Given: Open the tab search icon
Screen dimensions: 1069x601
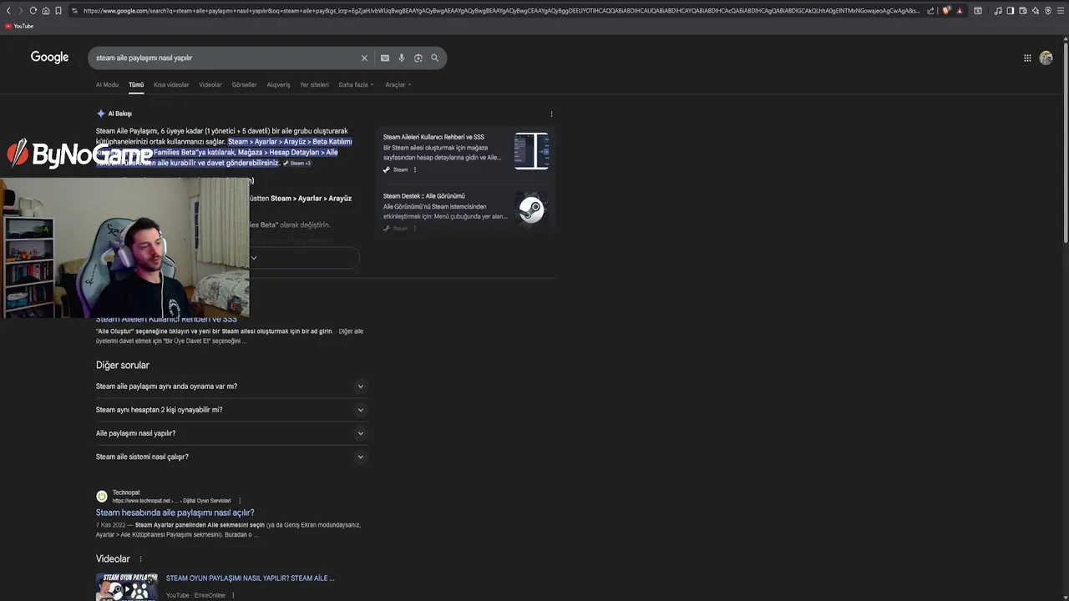Looking at the screenshot, I should pyautogui.click(x=978, y=11).
